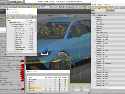The width and height of the screenshot is (125, 94).
Task: Click quick access toolbar arrow beside Workspace
Action: click(24, 1)
